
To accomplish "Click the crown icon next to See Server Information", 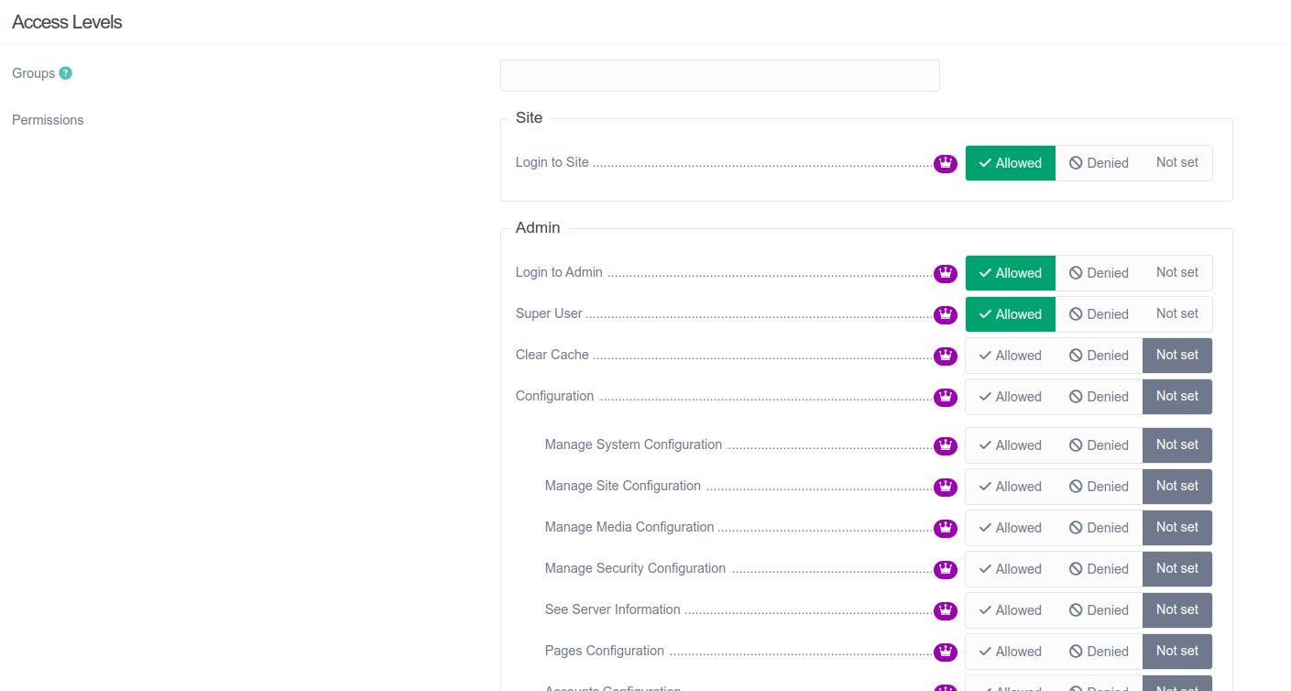I will [945, 610].
